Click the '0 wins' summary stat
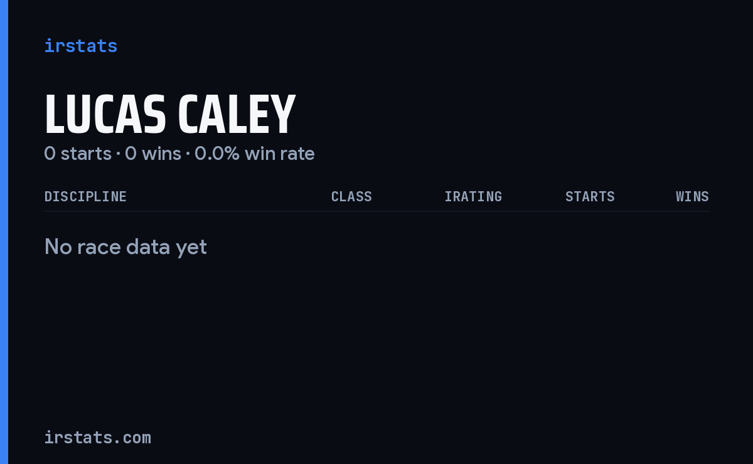 [153, 153]
